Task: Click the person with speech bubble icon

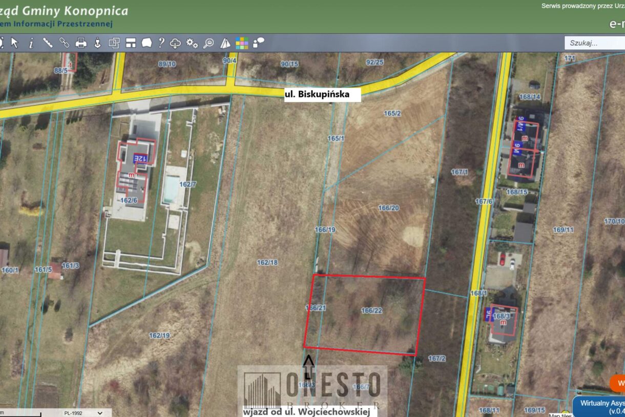Action: (258, 43)
